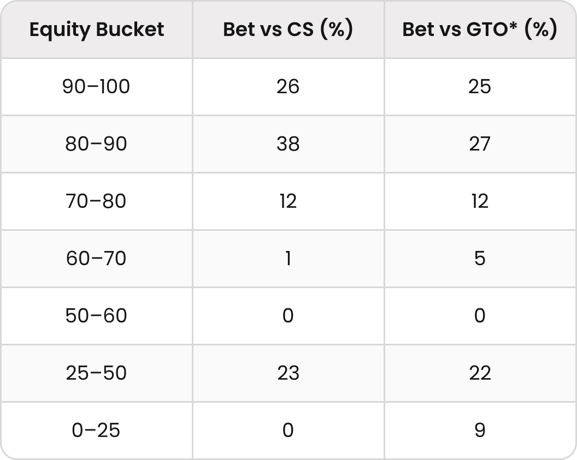
Task: Select the 60–70 equity bucket cell
Action: pos(97,258)
